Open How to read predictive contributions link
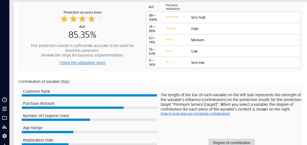 tap(195, 114)
